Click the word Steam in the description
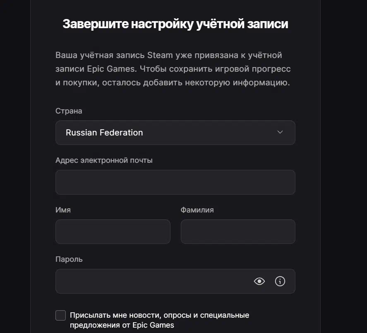The image size is (367, 333). [x=160, y=55]
